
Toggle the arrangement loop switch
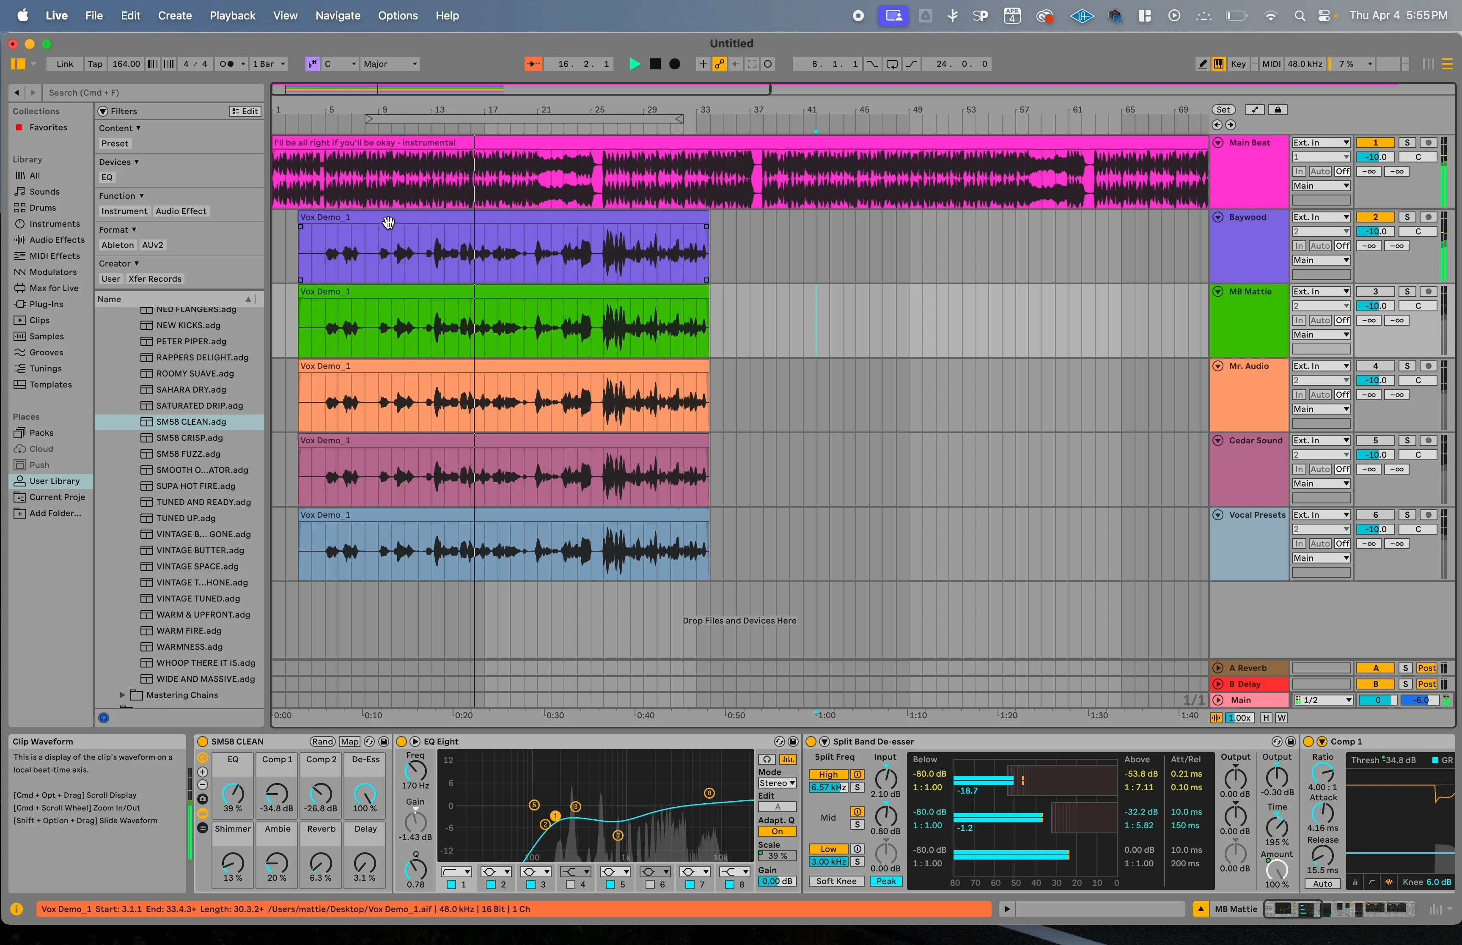(x=892, y=64)
